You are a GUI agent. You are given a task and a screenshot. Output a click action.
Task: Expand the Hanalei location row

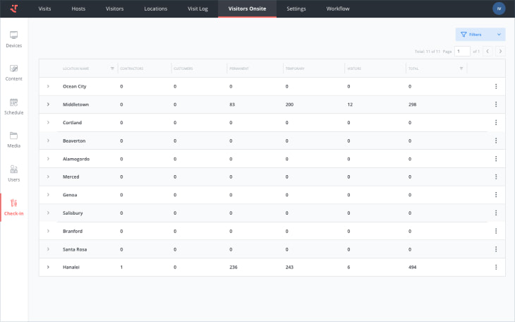tap(48, 267)
